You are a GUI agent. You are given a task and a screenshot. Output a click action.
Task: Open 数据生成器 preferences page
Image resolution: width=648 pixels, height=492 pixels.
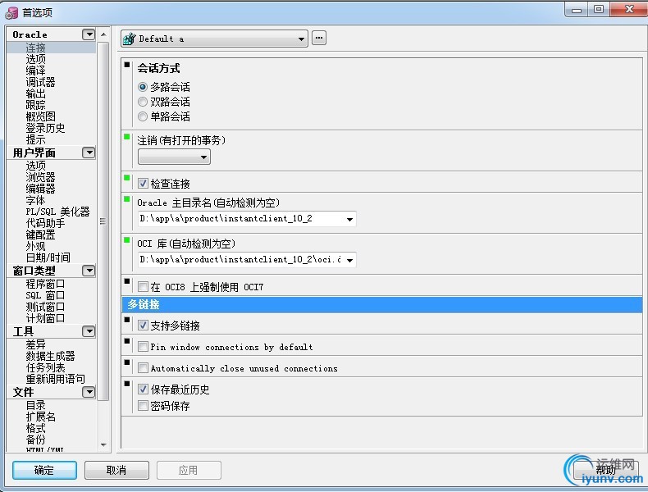pyautogui.click(x=50, y=356)
